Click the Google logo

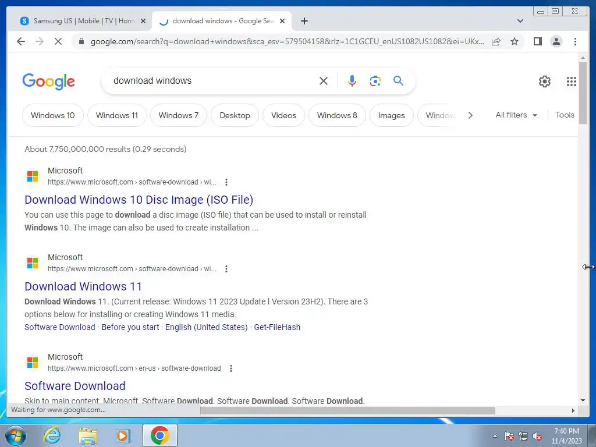coord(49,81)
